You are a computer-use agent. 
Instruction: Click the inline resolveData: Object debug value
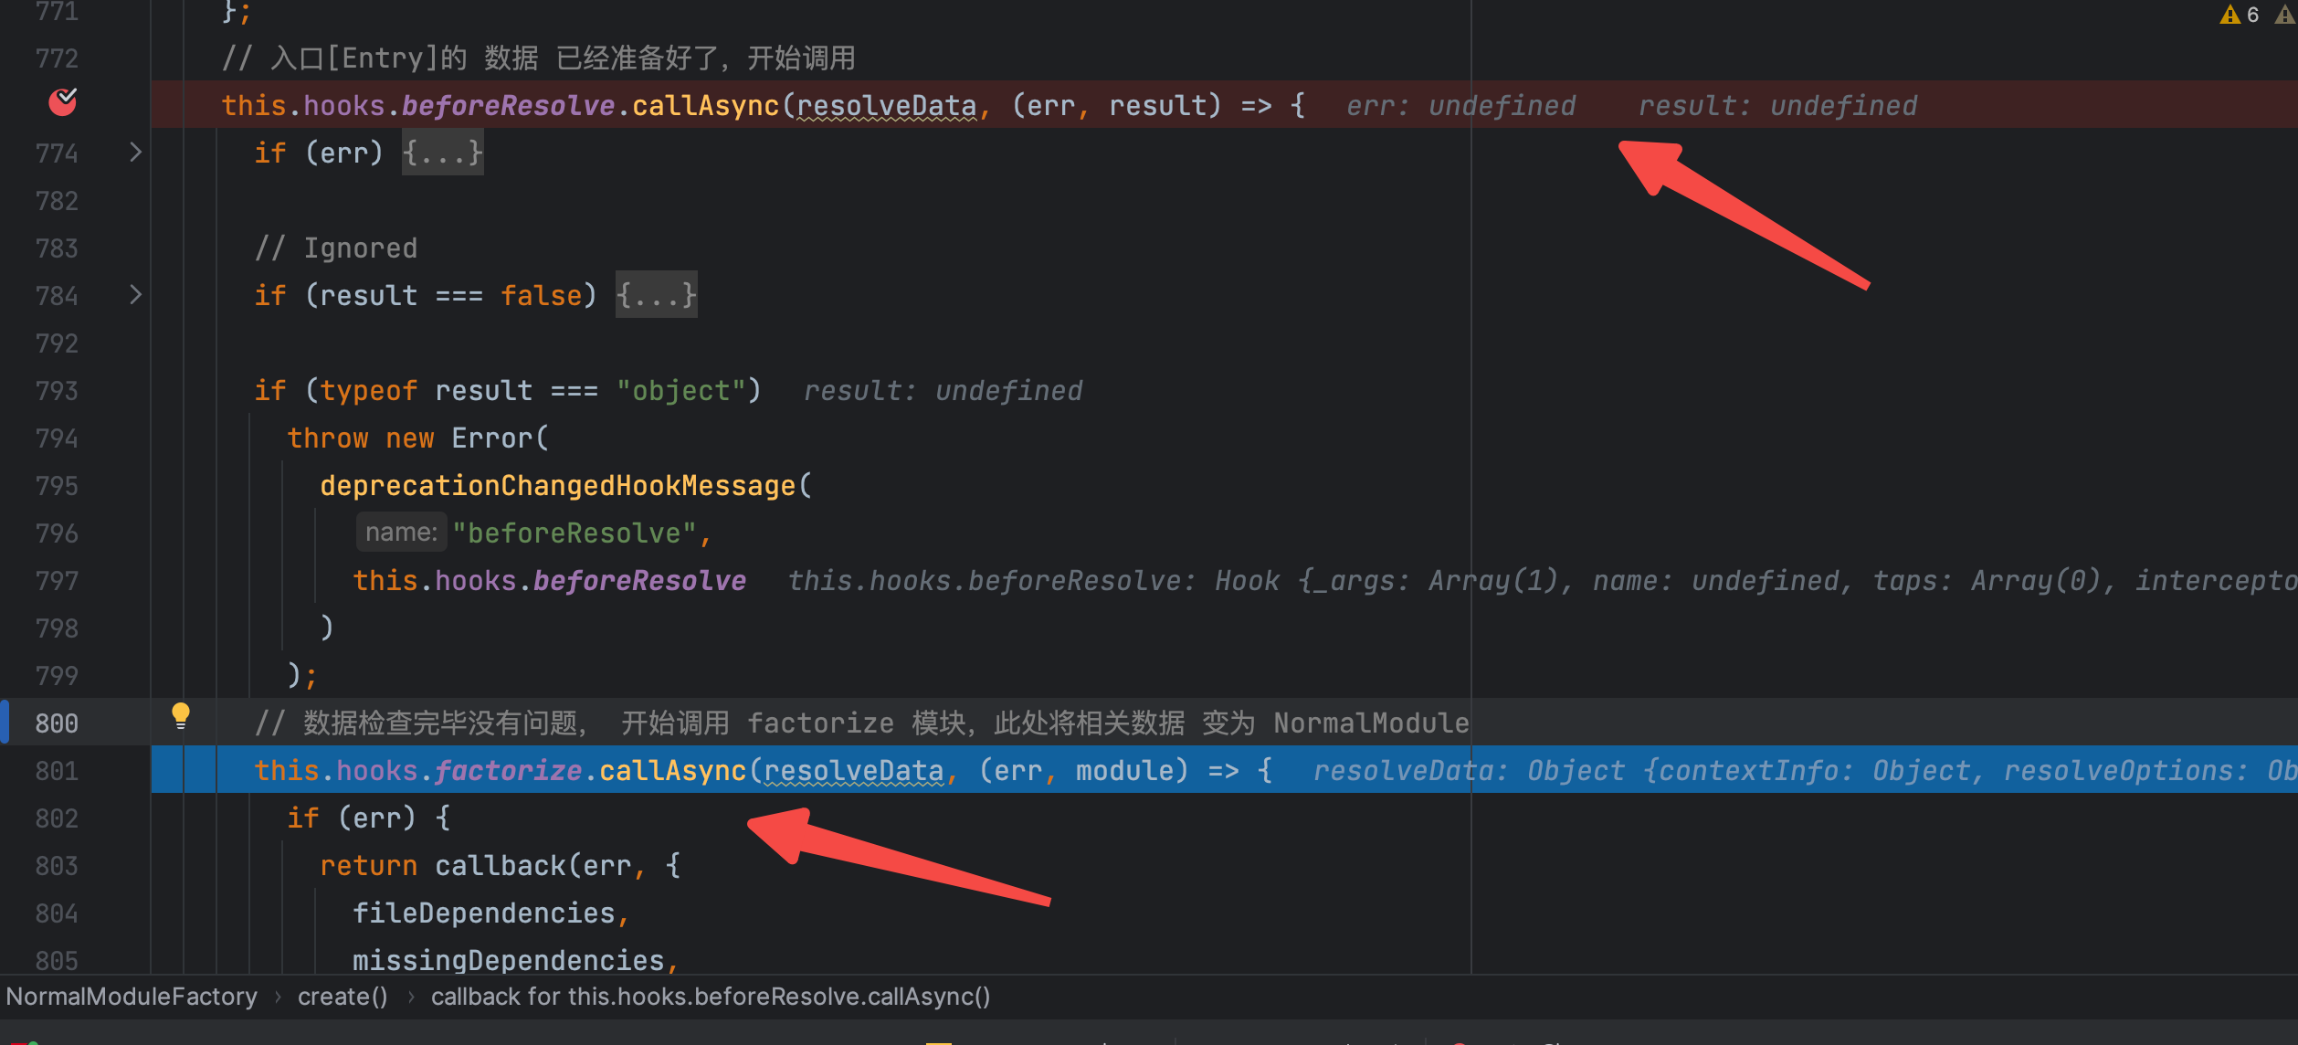point(1468,770)
